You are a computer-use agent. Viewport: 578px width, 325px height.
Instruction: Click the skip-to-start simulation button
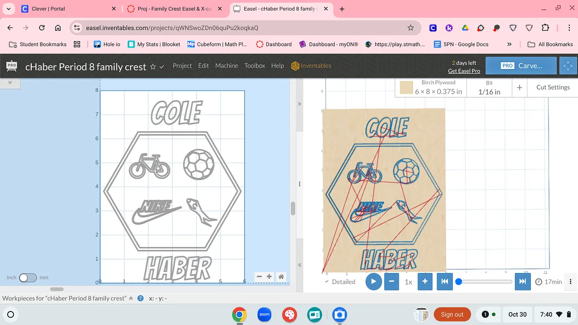[444, 282]
